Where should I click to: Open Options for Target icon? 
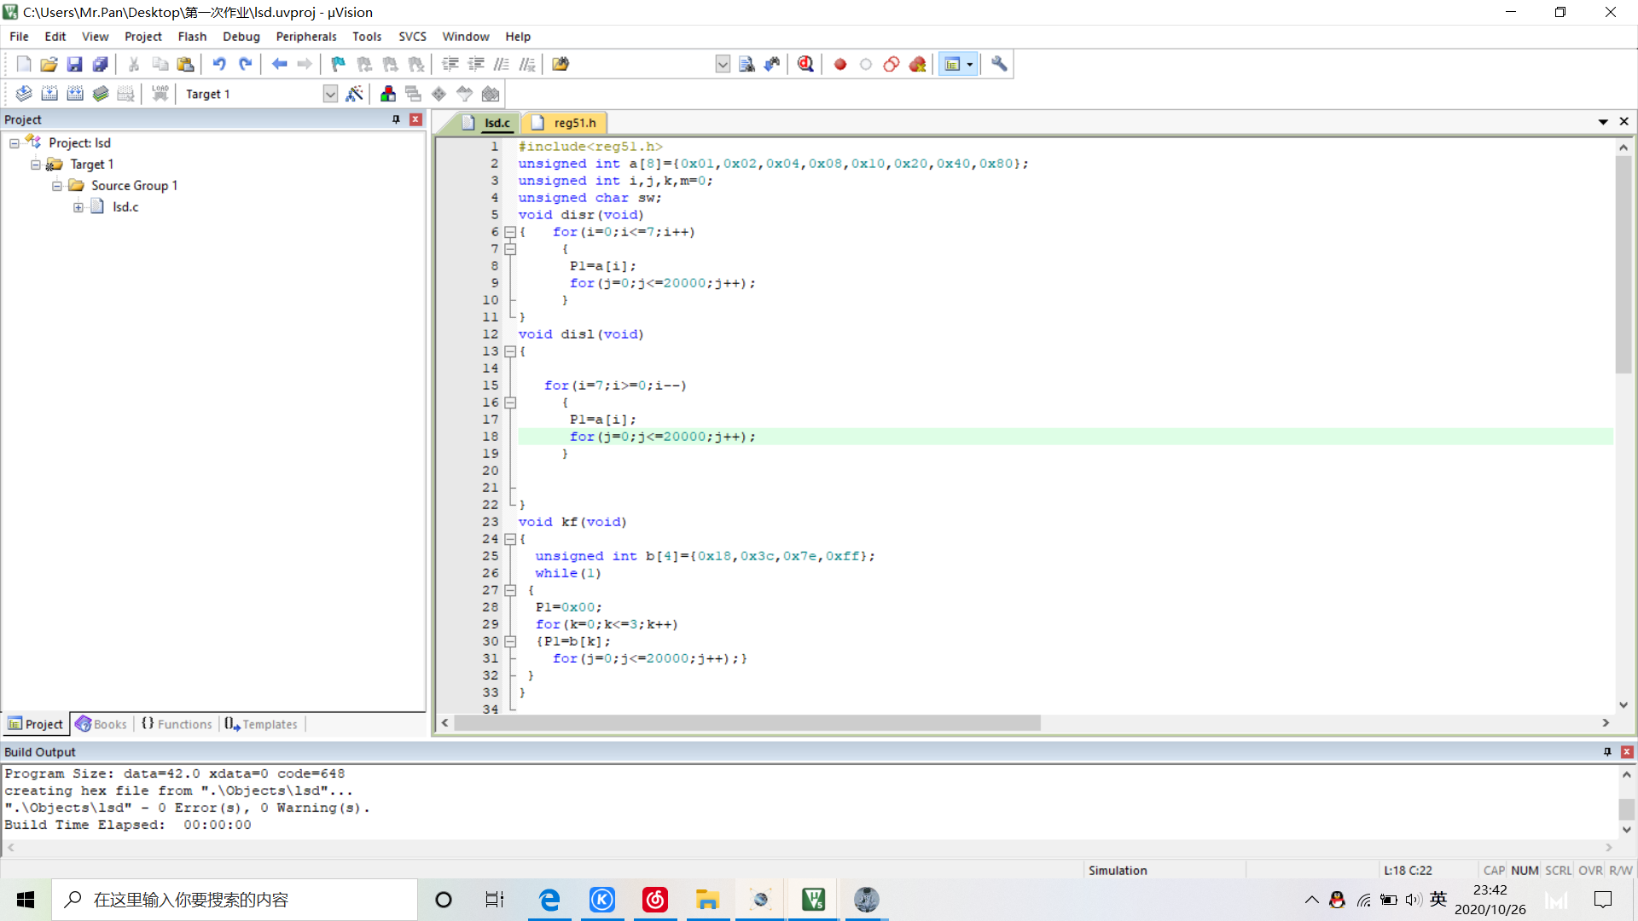point(355,94)
